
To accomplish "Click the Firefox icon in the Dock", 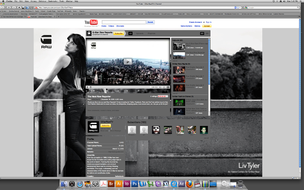I will [x=190, y=184].
